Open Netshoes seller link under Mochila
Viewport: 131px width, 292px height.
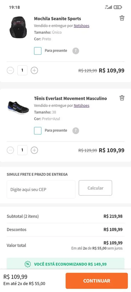pos(81,26)
